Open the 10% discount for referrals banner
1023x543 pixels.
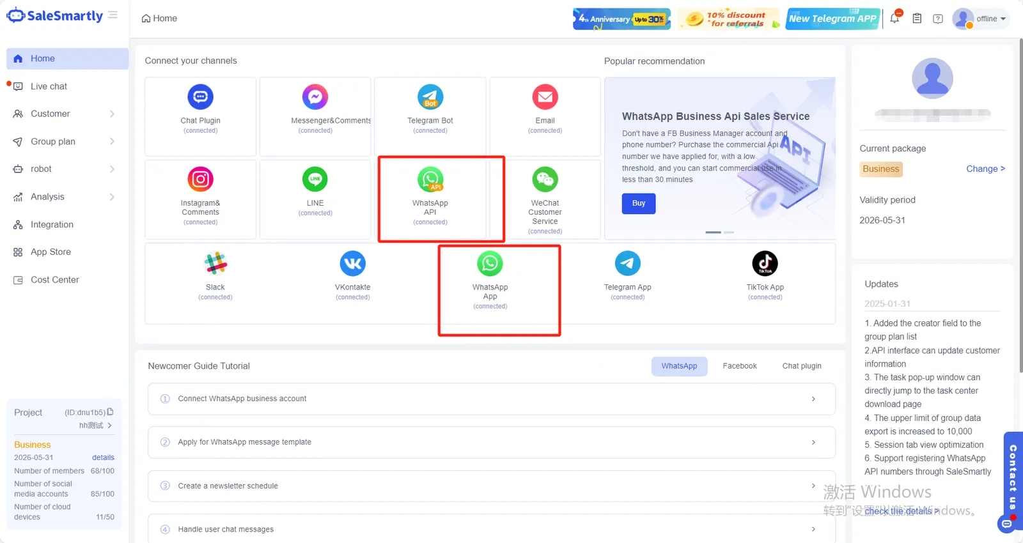(x=729, y=19)
